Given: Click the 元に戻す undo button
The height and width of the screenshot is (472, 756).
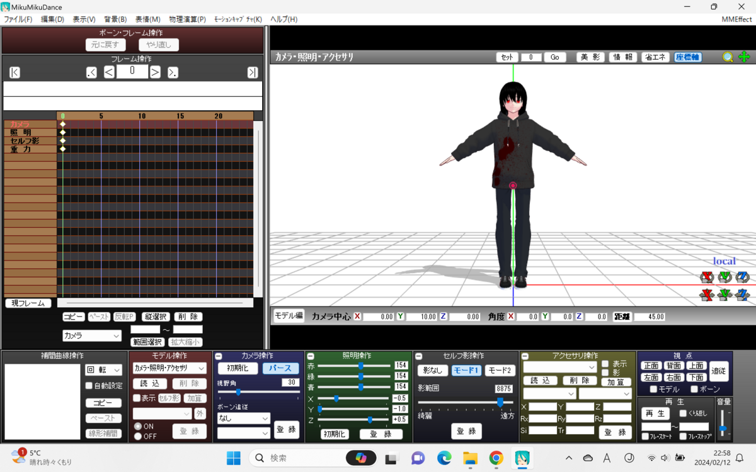Looking at the screenshot, I should [106, 45].
